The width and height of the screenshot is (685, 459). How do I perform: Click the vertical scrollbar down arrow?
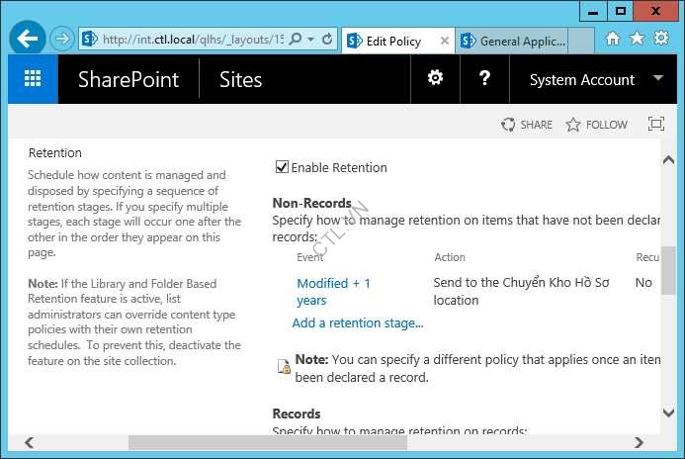click(669, 413)
